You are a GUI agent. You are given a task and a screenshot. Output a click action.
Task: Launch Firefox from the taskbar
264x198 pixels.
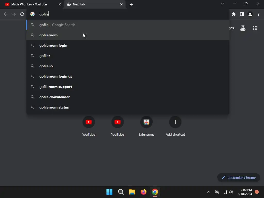143,192
